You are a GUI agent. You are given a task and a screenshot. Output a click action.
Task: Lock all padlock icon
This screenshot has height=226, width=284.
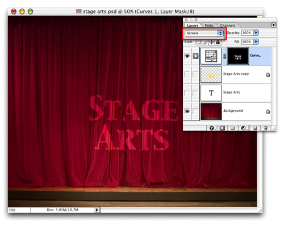[218, 42]
